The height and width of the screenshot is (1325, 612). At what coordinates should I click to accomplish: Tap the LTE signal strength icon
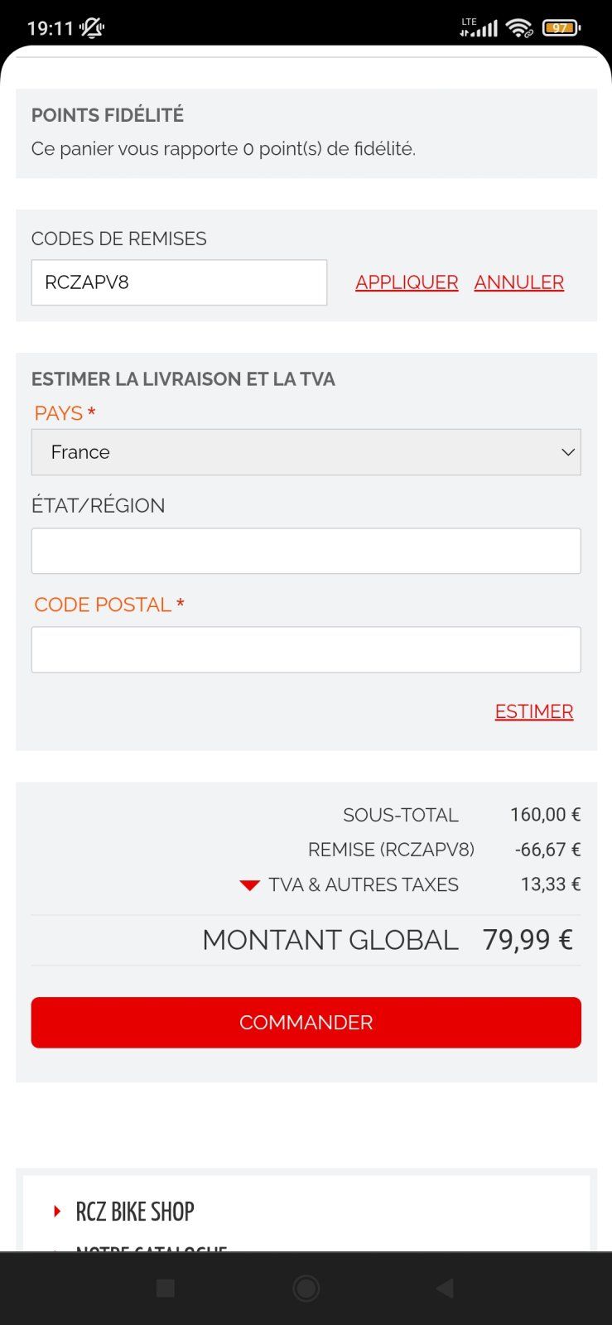click(479, 28)
